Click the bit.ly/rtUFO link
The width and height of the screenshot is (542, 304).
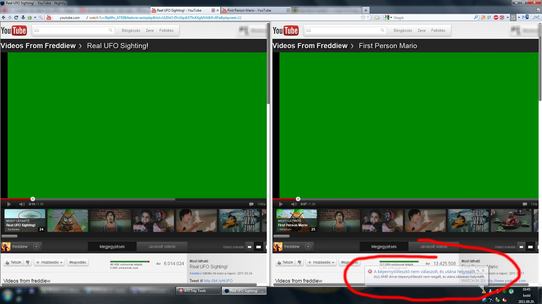pos(218,281)
